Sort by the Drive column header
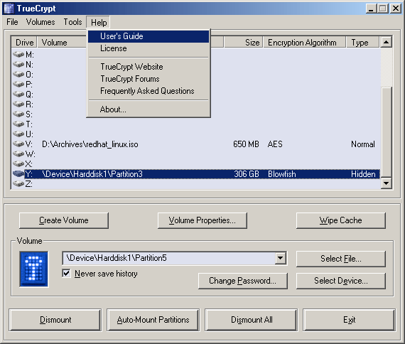Image resolution: width=405 pixels, height=344 pixels. coord(24,43)
